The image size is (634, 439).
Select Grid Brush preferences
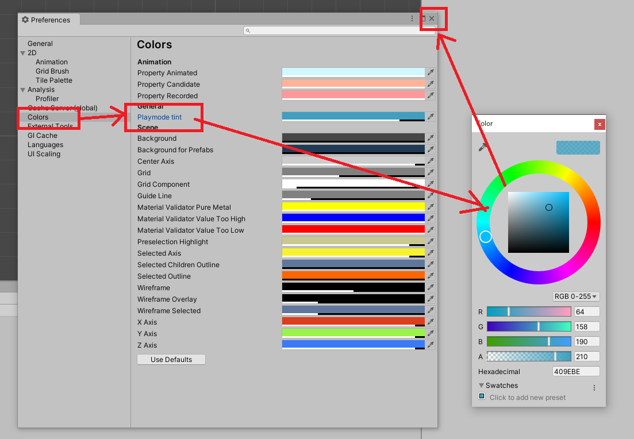click(52, 71)
